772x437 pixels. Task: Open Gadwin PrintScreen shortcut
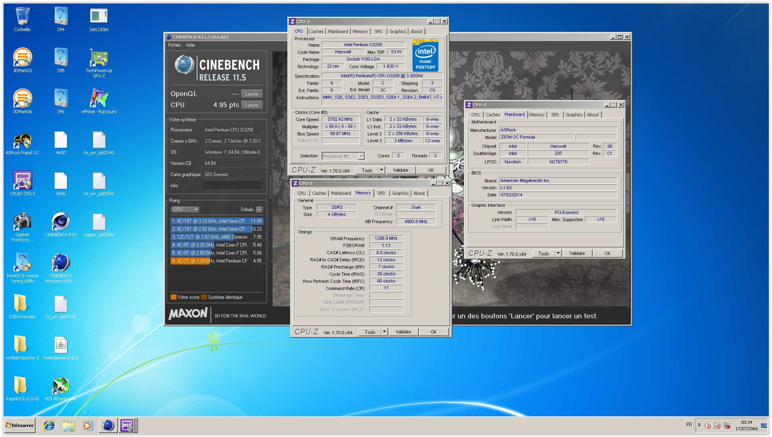coord(22,227)
